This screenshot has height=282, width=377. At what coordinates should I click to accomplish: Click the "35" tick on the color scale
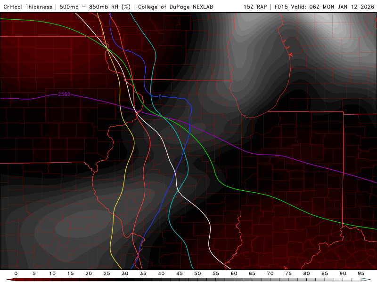[143, 274]
